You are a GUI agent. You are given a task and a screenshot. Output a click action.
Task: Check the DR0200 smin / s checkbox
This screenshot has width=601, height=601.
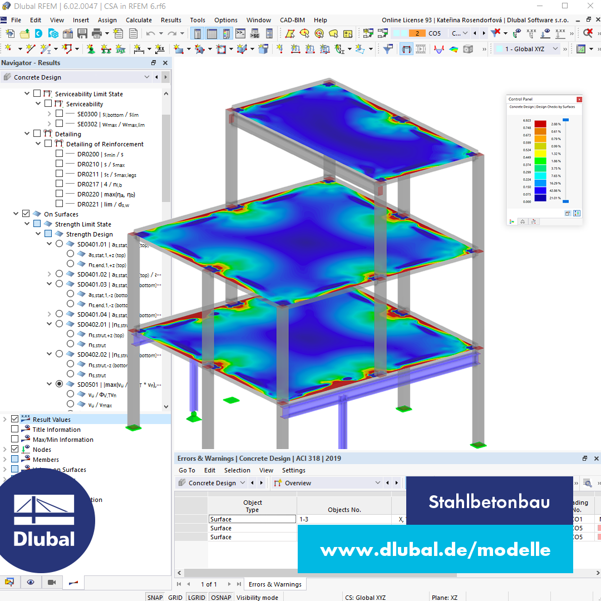59,154
